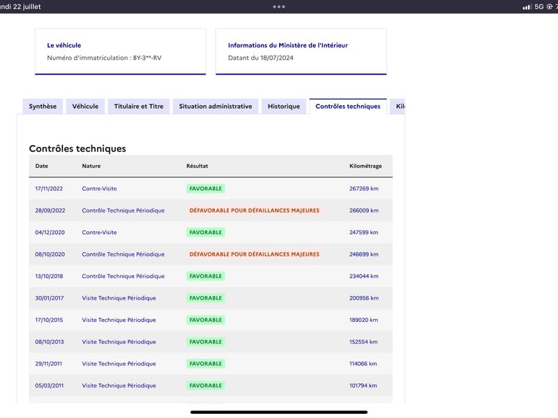Click the Date column header
The width and height of the screenshot is (558, 418).
(x=42, y=166)
